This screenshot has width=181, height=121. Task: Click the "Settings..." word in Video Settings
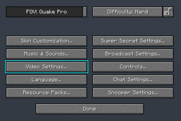tap(54, 67)
